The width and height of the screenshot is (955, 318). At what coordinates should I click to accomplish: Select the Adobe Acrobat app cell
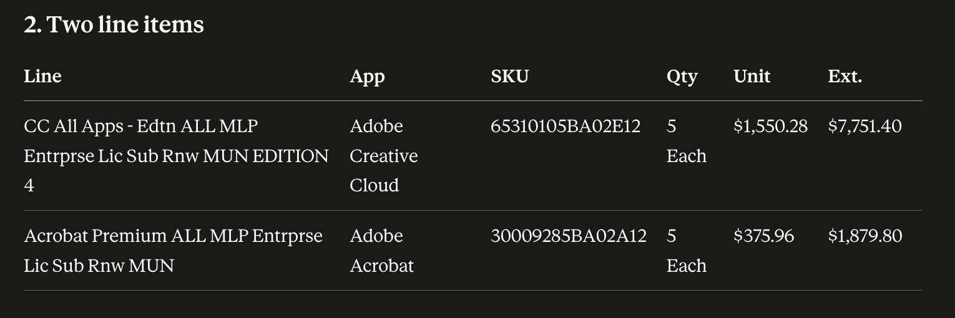[x=381, y=251]
